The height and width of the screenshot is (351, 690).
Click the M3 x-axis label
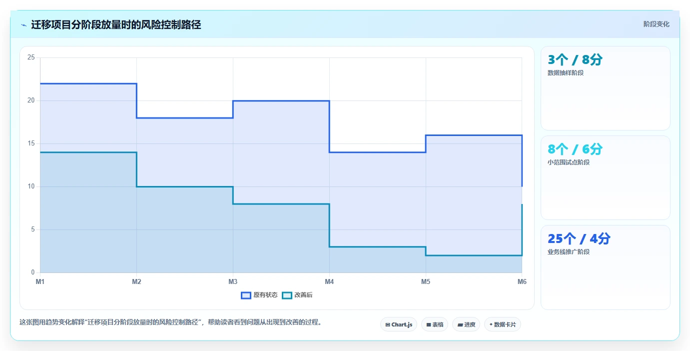[x=233, y=282]
